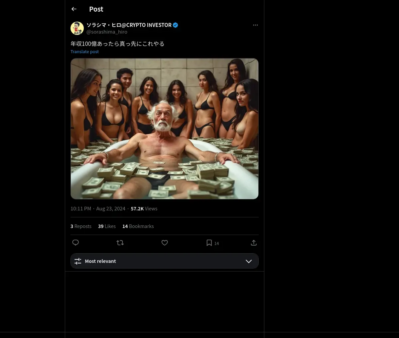The image size is (399, 338).
Task: Expand the Most relevant chevron
Action: point(249,261)
